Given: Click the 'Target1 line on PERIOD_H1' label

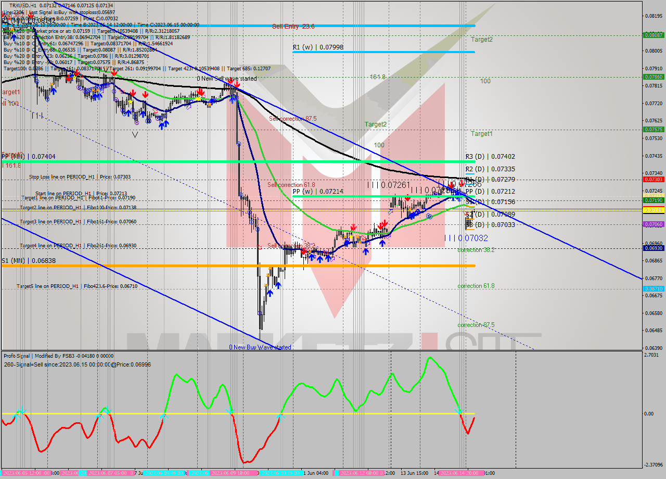Looking at the screenshot, I should 78,198.
